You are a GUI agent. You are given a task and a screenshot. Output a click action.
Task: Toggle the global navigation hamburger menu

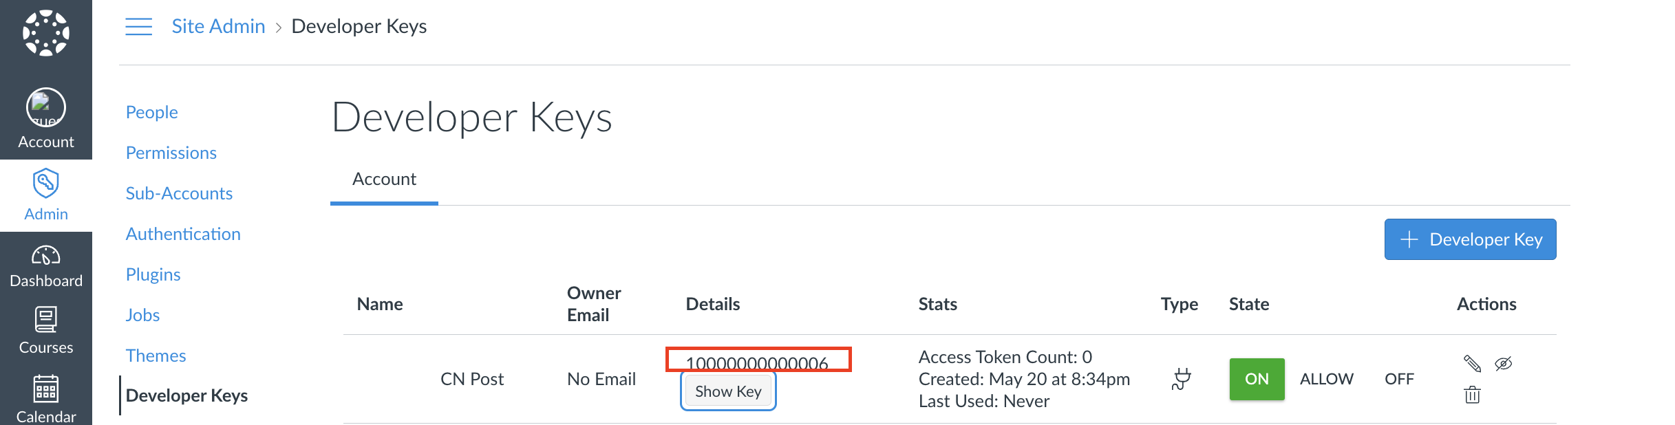pos(138,26)
